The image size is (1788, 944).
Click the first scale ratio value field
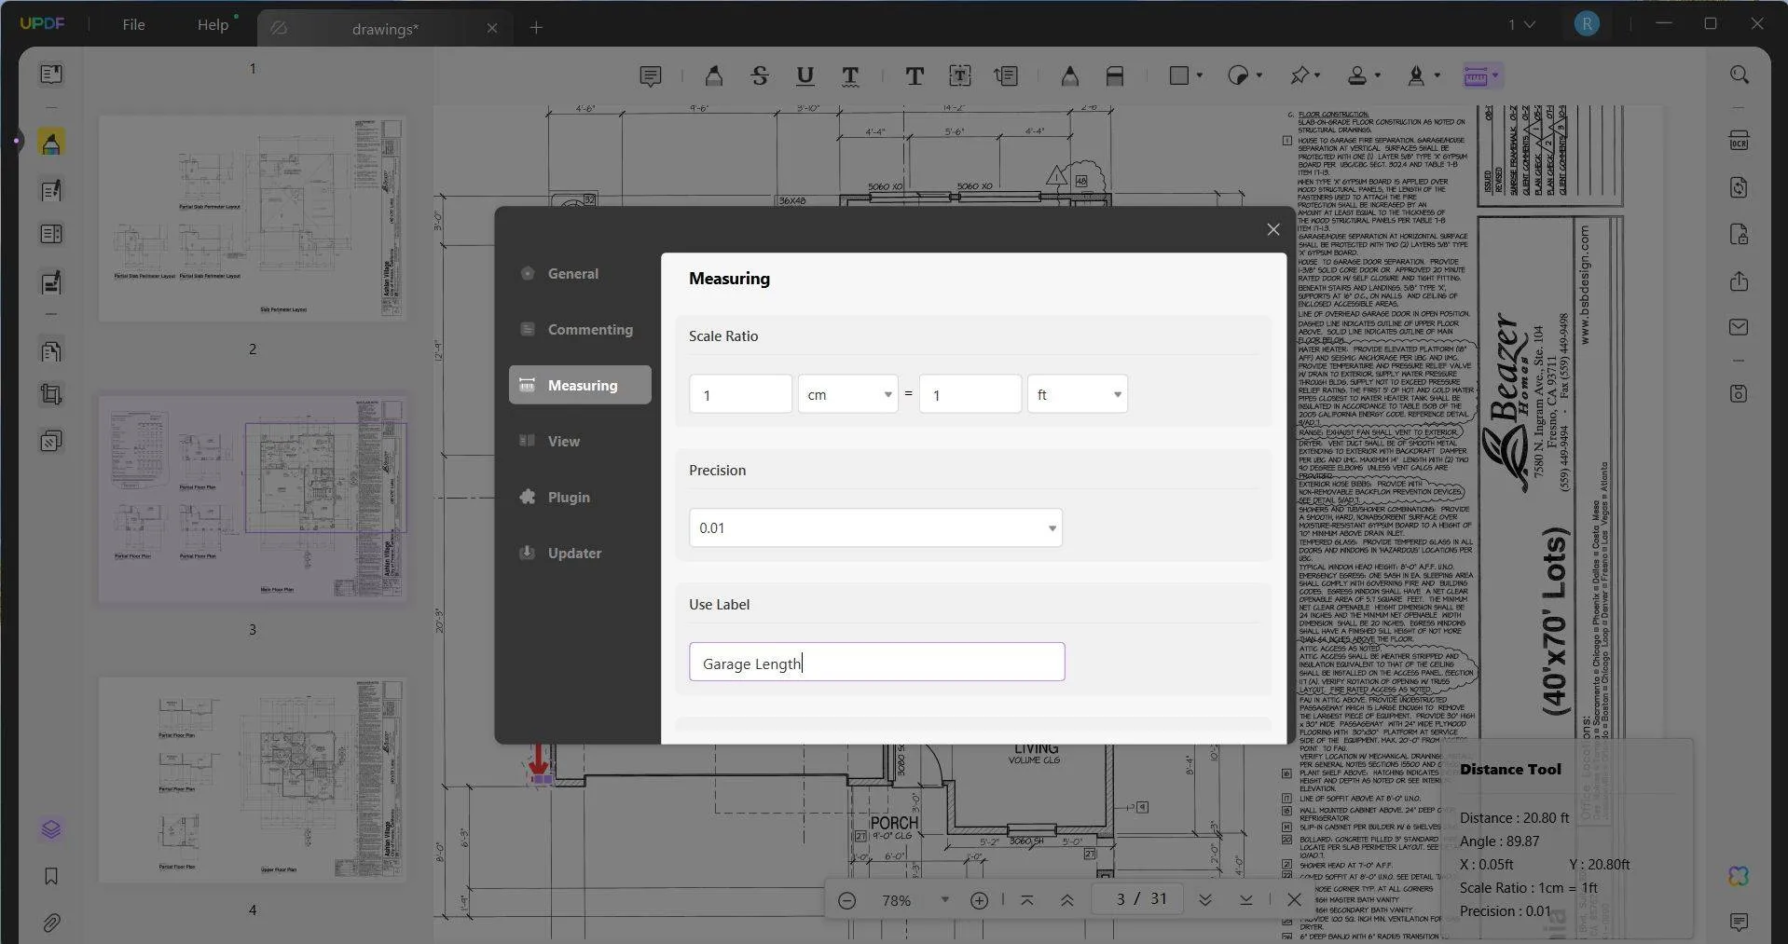click(740, 394)
